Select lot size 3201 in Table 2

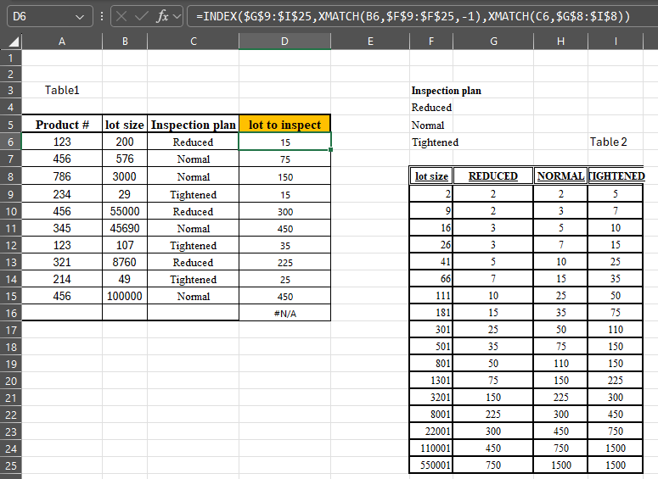[x=431, y=398]
